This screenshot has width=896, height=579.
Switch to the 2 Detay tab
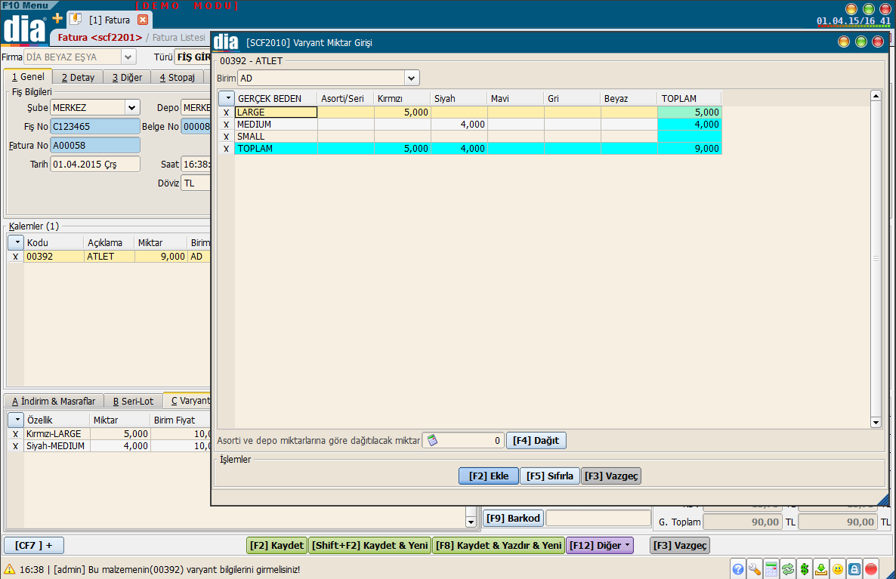pyautogui.click(x=78, y=77)
